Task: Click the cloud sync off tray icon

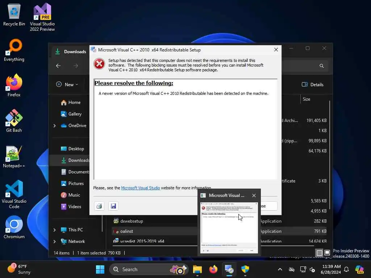Action: [292, 269]
